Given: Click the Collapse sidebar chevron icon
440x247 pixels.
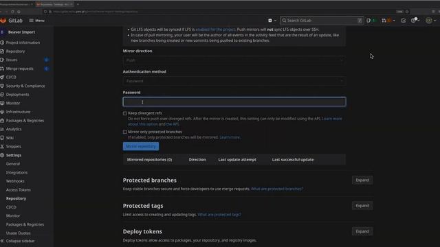Looking at the screenshot, I should pos(2,241).
